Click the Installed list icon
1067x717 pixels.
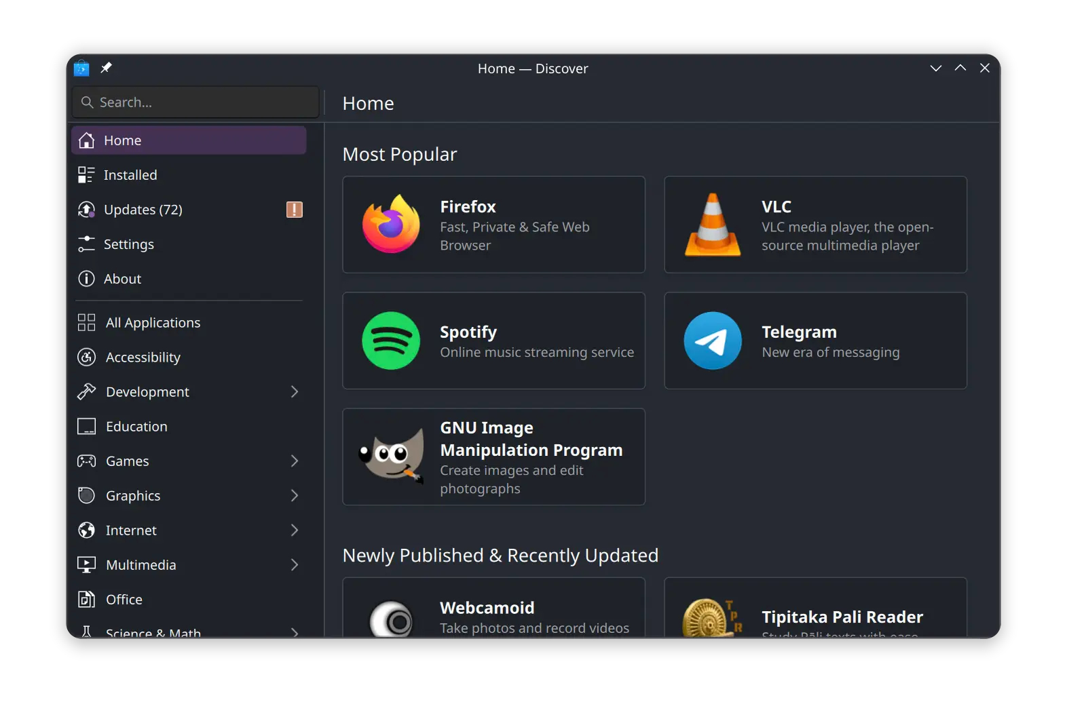(x=86, y=175)
